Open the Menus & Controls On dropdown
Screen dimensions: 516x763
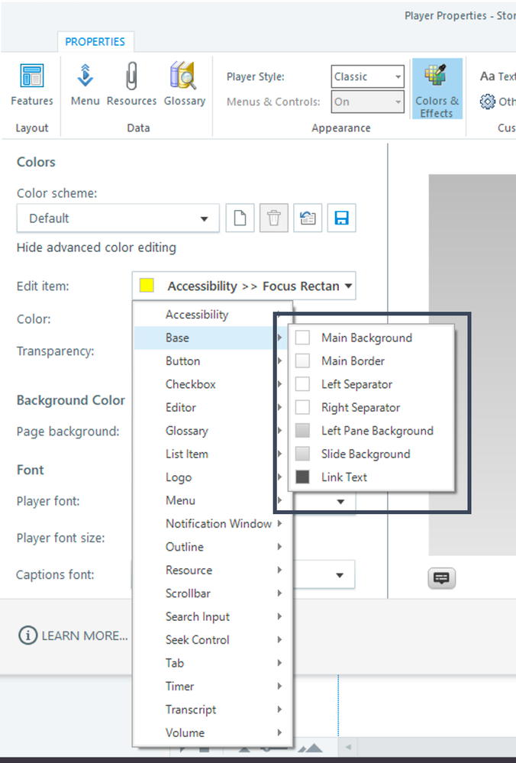(368, 102)
